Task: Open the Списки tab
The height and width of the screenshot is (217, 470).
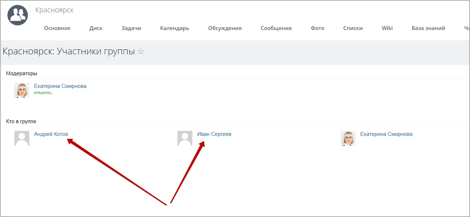Action: [x=353, y=28]
